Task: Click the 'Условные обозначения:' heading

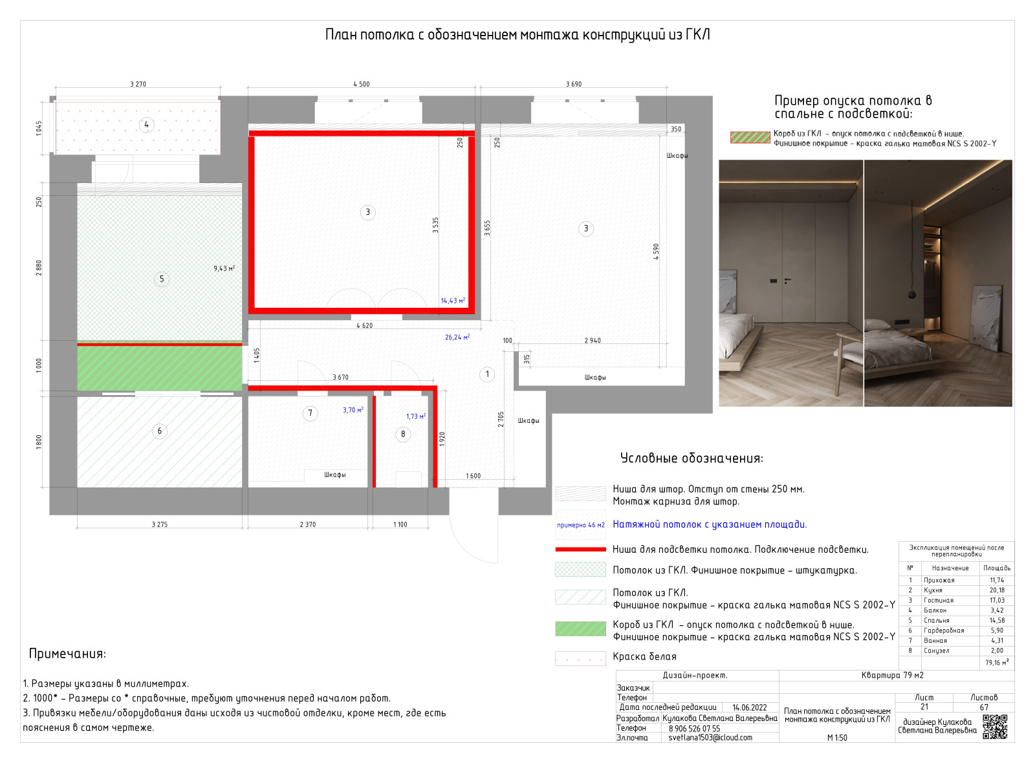Action: (x=692, y=458)
